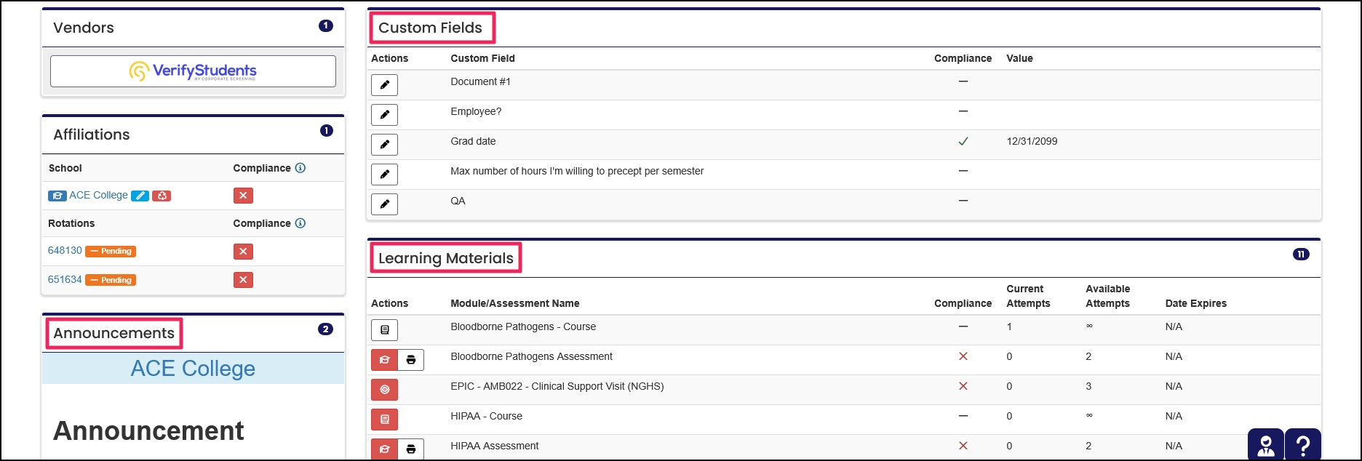Launch the Bloodborne Pathogens Course book icon
1362x461 pixels.
pyautogui.click(x=384, y=329)
